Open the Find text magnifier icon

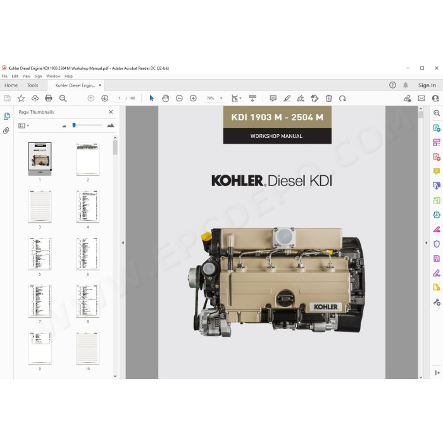click(x=63, y=98)
